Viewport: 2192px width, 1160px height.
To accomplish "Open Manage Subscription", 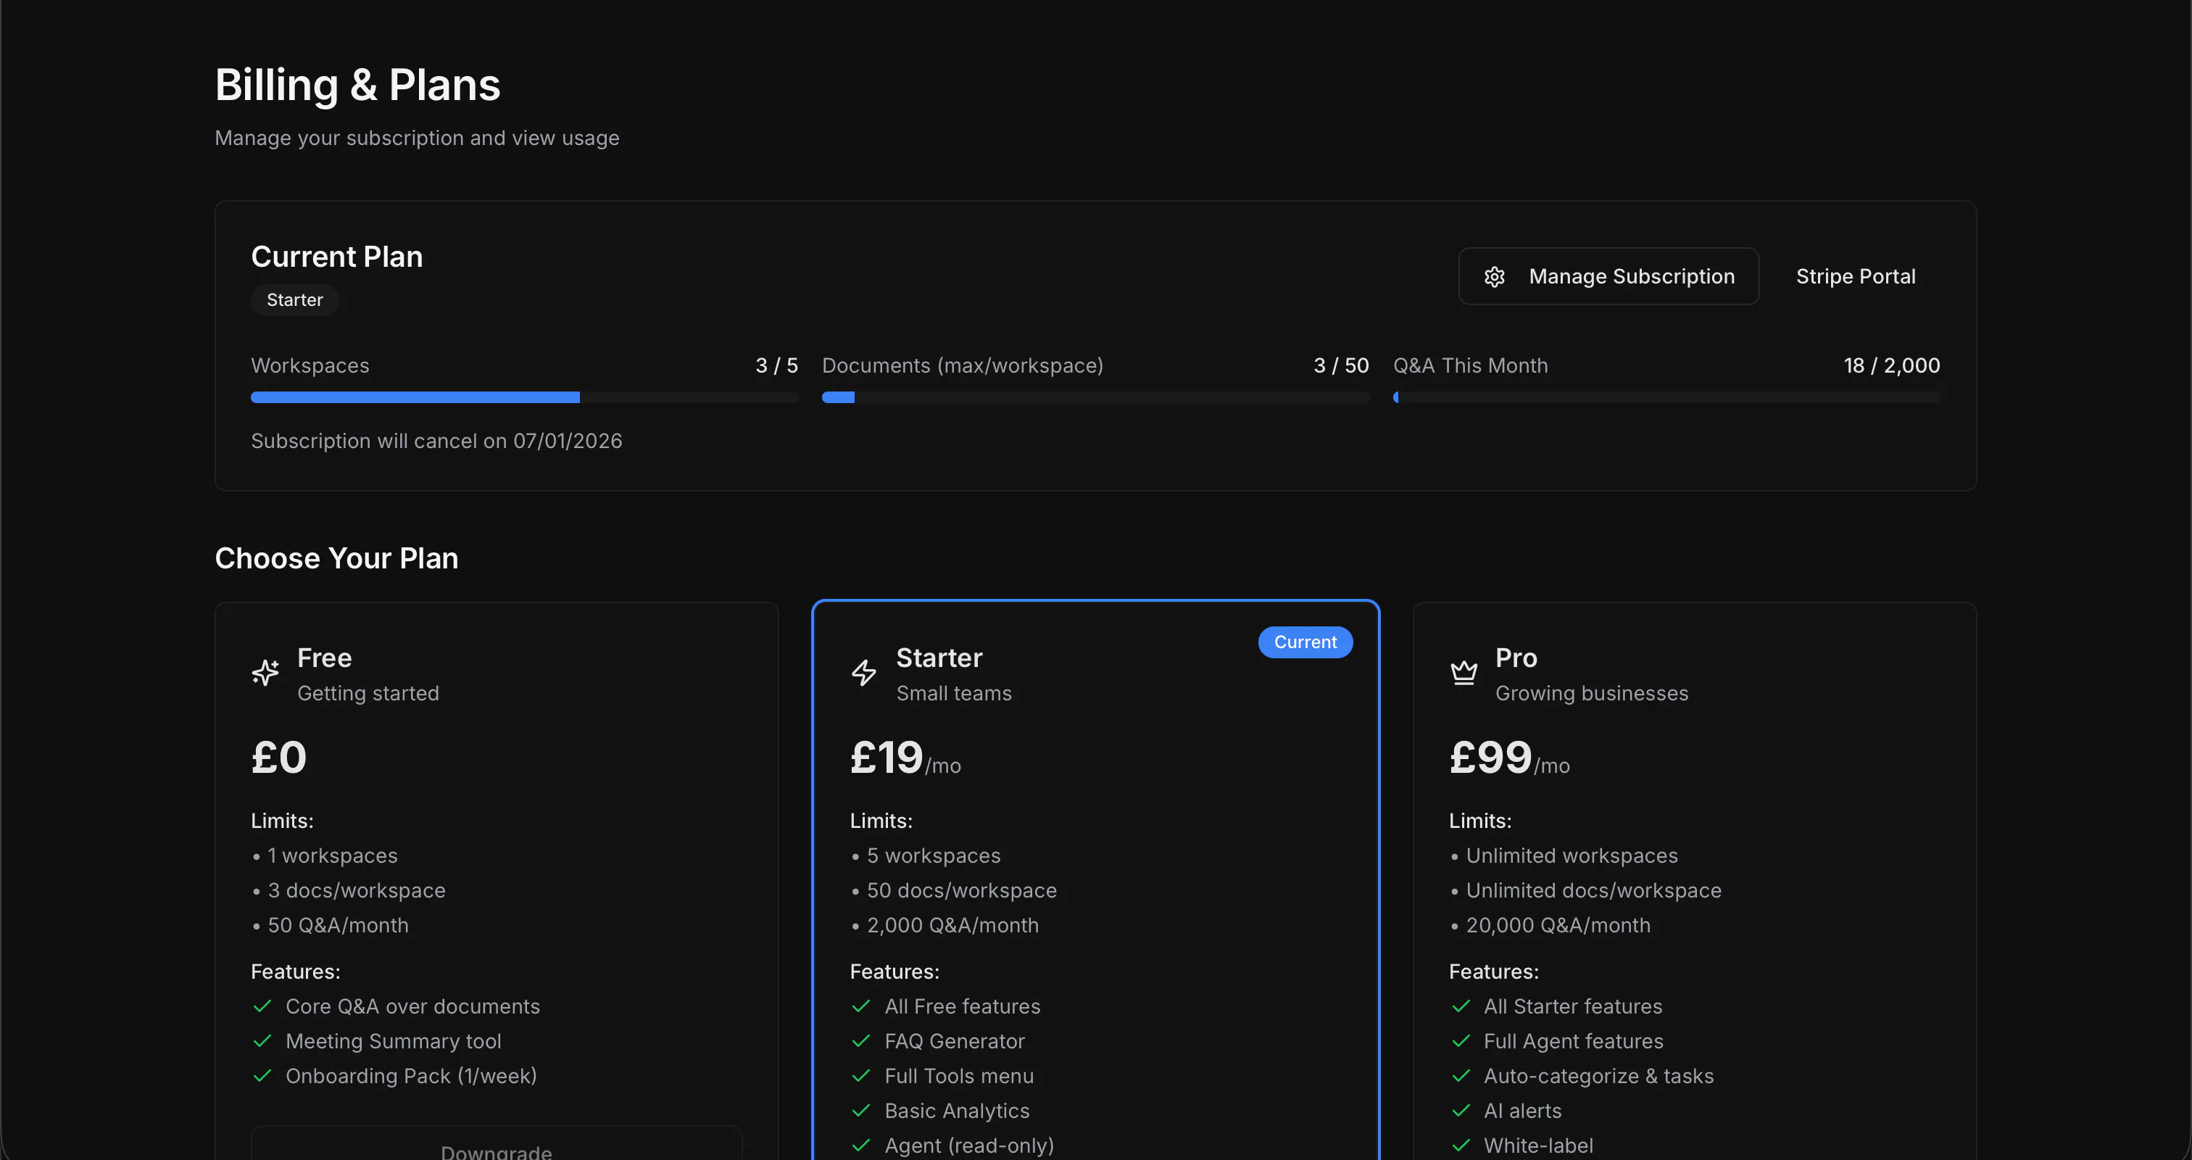I will [x=1608, y=277].
